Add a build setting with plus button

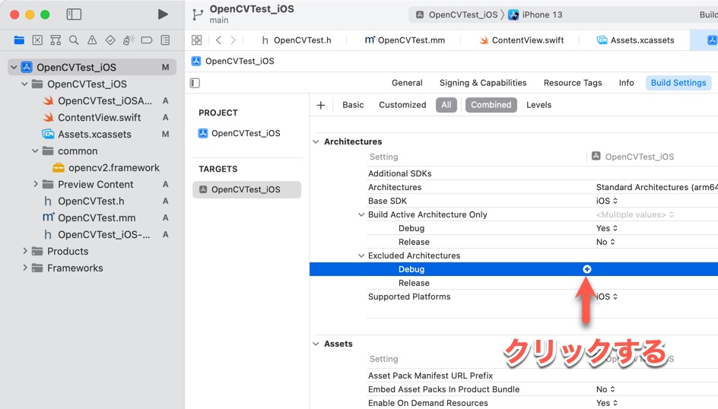coord(320,105)
